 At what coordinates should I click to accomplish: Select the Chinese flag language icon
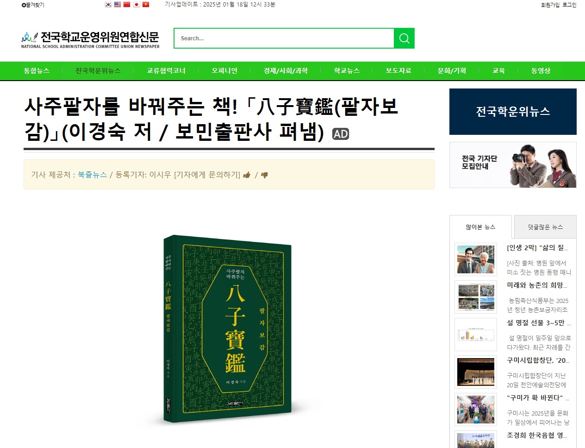[127, 4]
